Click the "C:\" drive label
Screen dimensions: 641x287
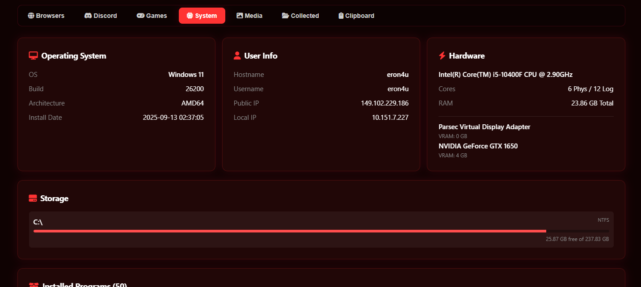38,222
